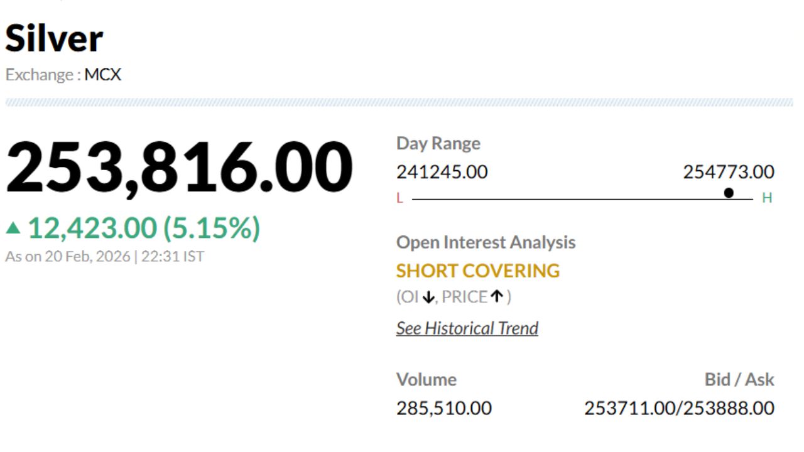Click the SHORT COVERING status text
The width and height of the screenshot is (804, 452).
(477, 271)
